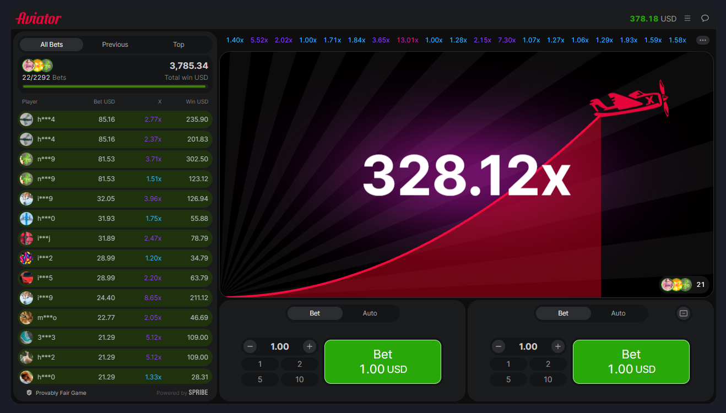Increase right bet amount with plus icon

(558, 346)
